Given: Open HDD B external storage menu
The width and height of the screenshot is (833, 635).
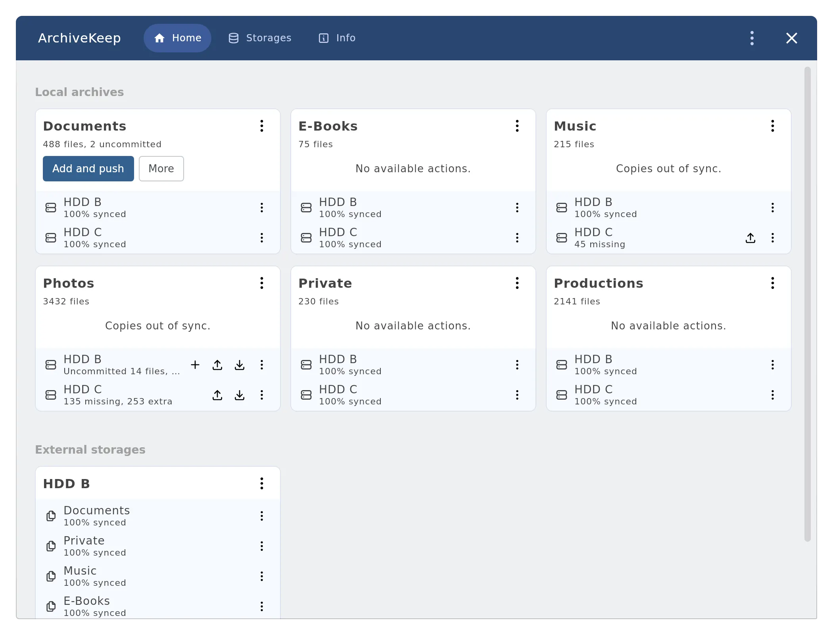Looking at the screenshot, I should (x=261, y=483).
